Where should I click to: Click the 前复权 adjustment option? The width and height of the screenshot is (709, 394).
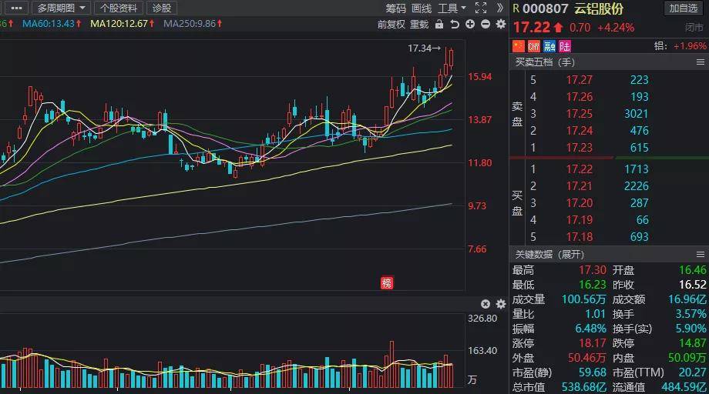tap(391, 25)
